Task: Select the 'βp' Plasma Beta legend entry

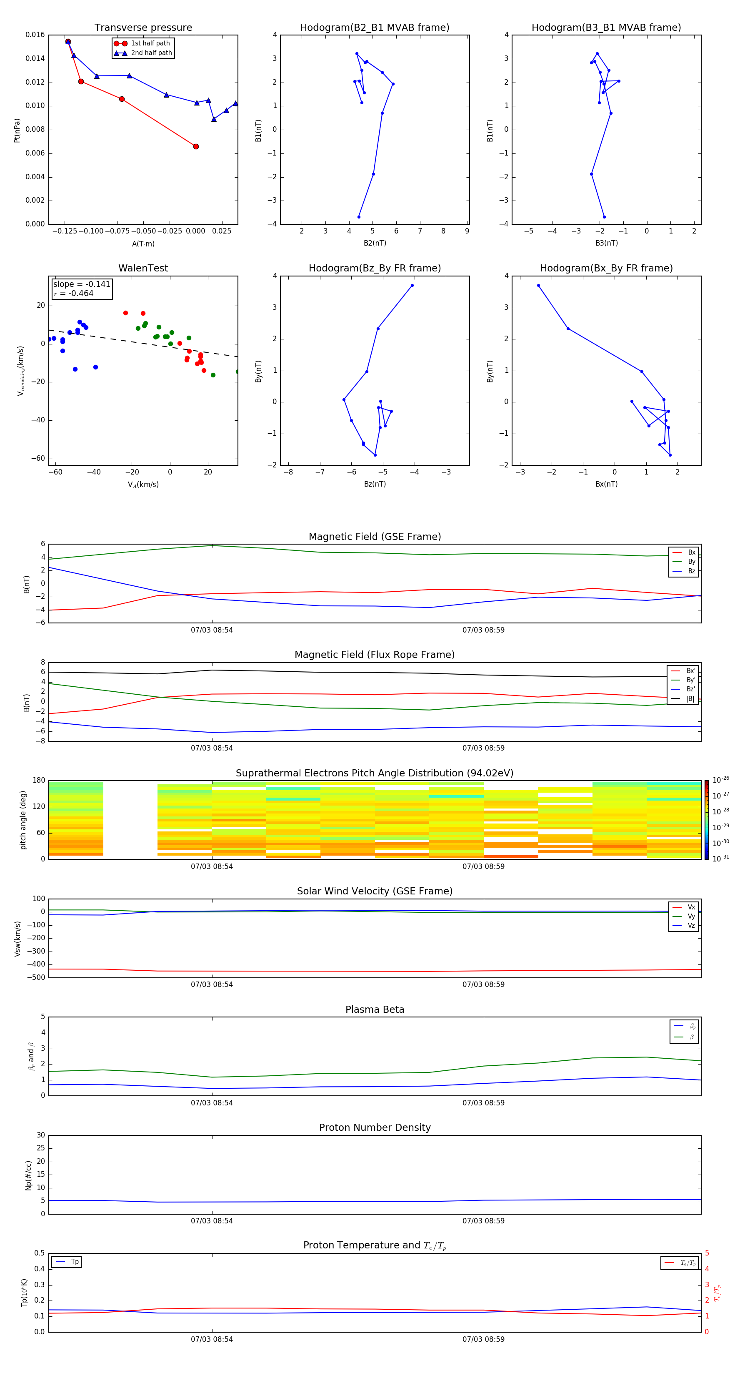Action: point(684,1026)
